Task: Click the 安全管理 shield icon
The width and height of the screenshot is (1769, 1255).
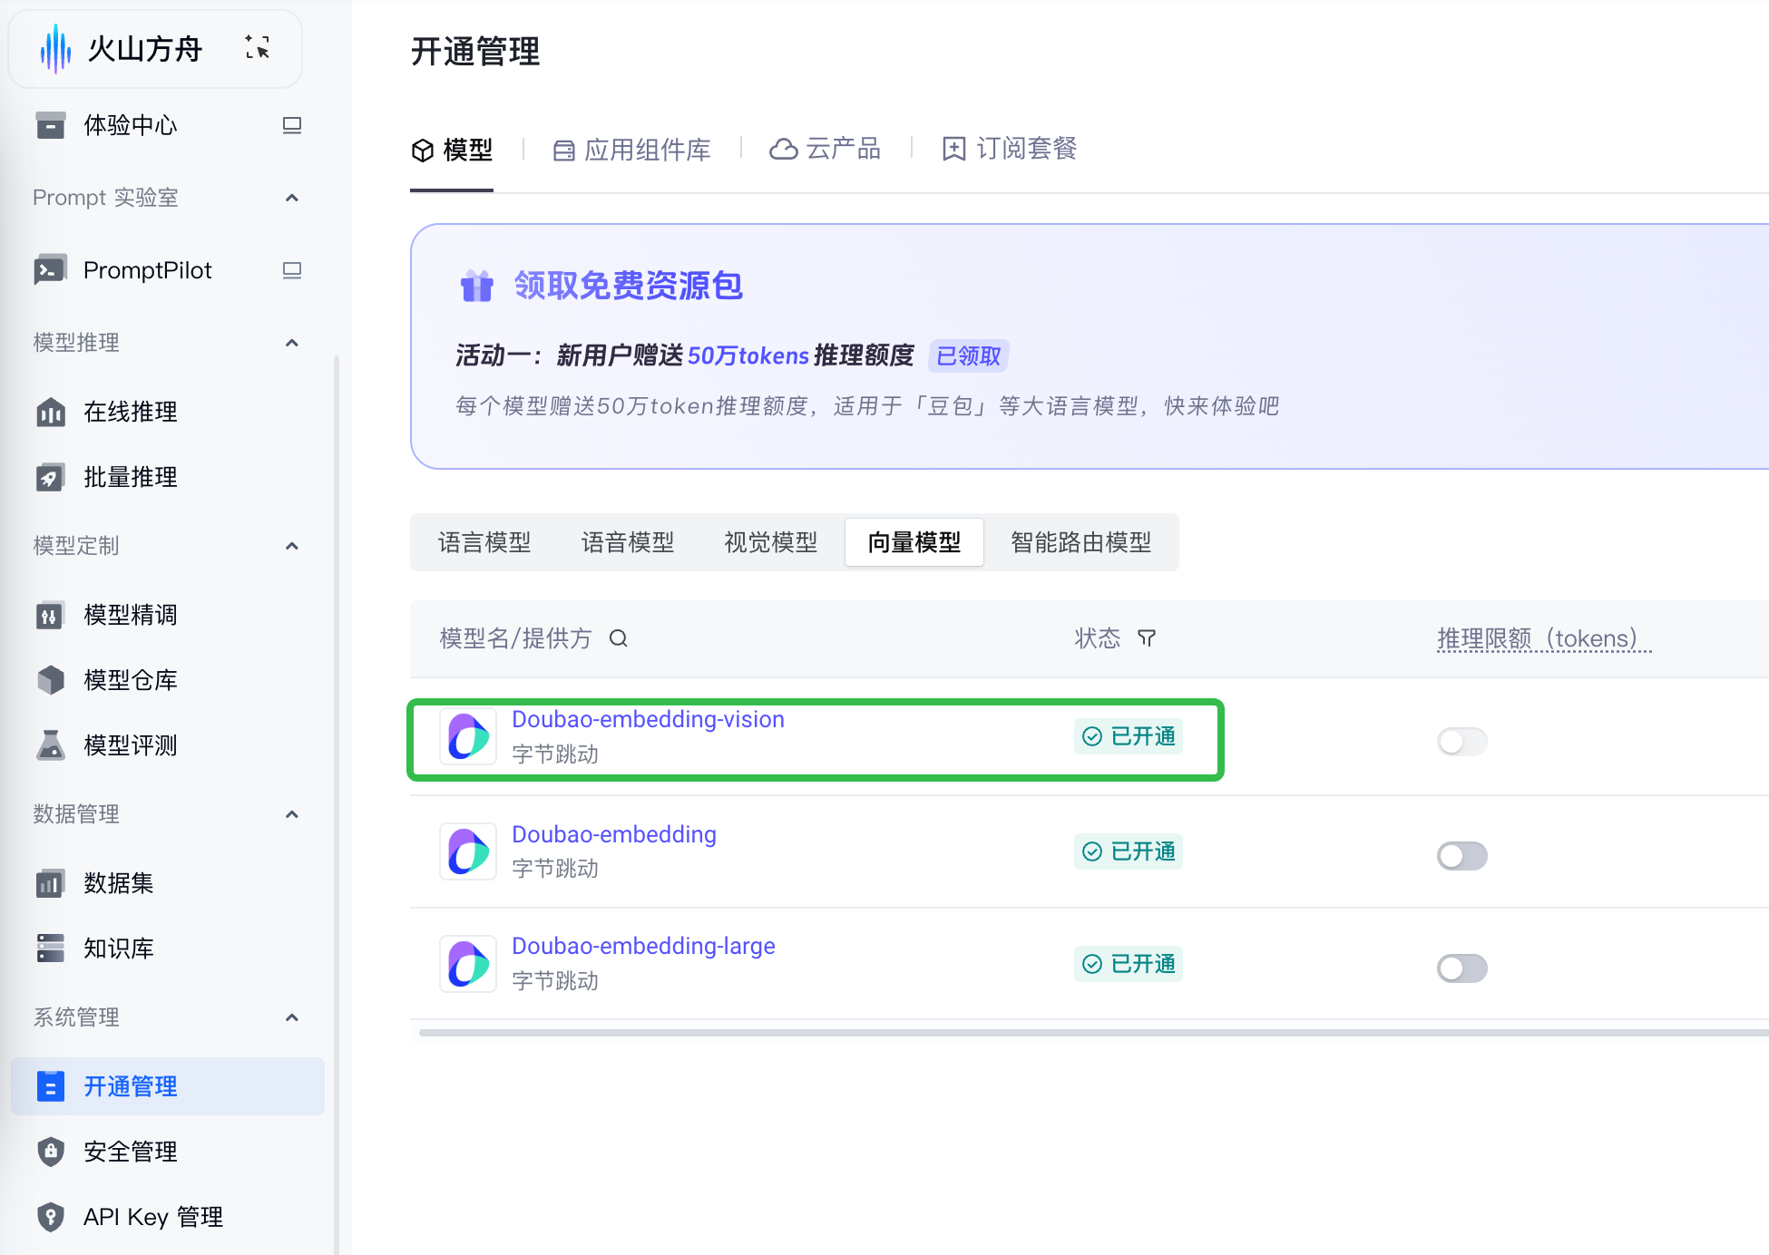Action: [50, 1152]
